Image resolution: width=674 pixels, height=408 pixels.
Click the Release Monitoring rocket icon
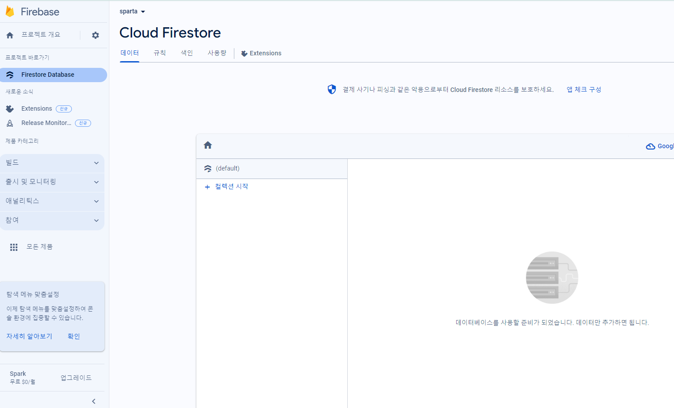click(10, 123)
